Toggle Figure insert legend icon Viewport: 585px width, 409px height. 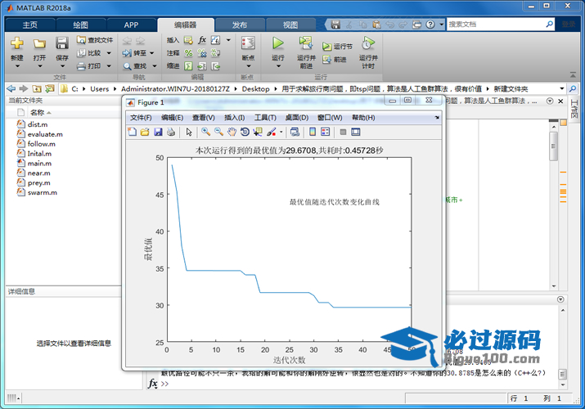coord(326,132)
